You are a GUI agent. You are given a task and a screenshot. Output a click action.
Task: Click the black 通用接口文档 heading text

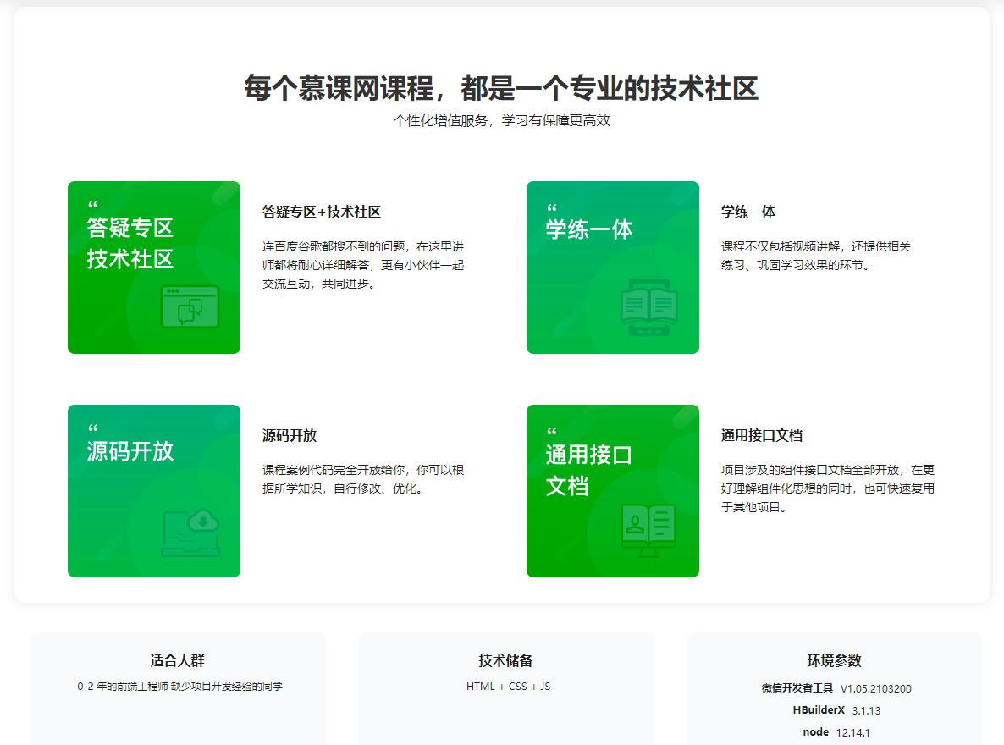762,436
